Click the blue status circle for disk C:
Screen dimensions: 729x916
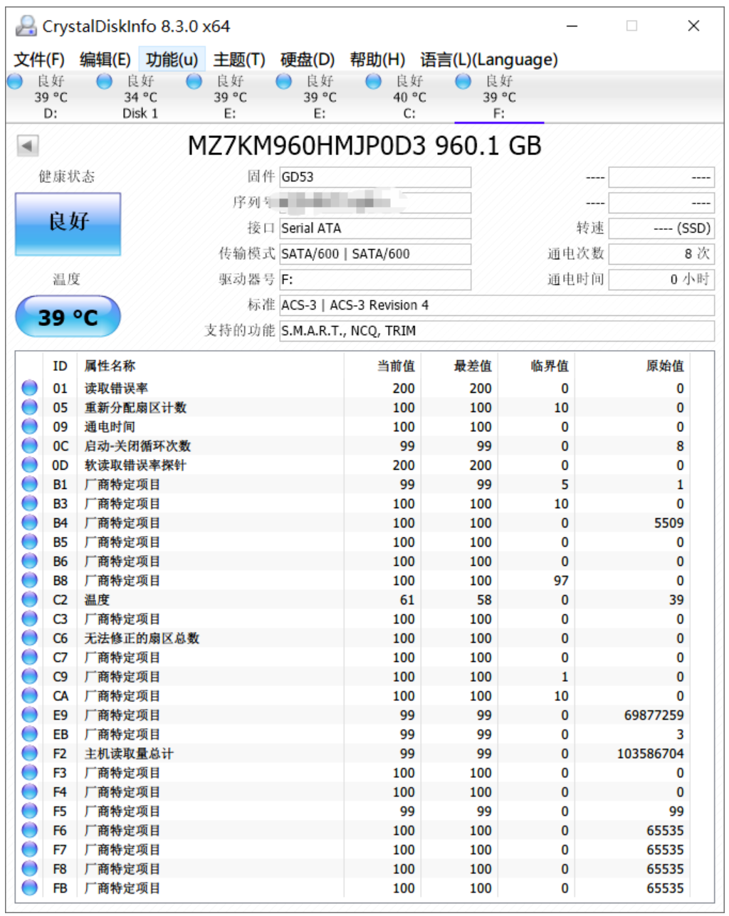(374, 81)
